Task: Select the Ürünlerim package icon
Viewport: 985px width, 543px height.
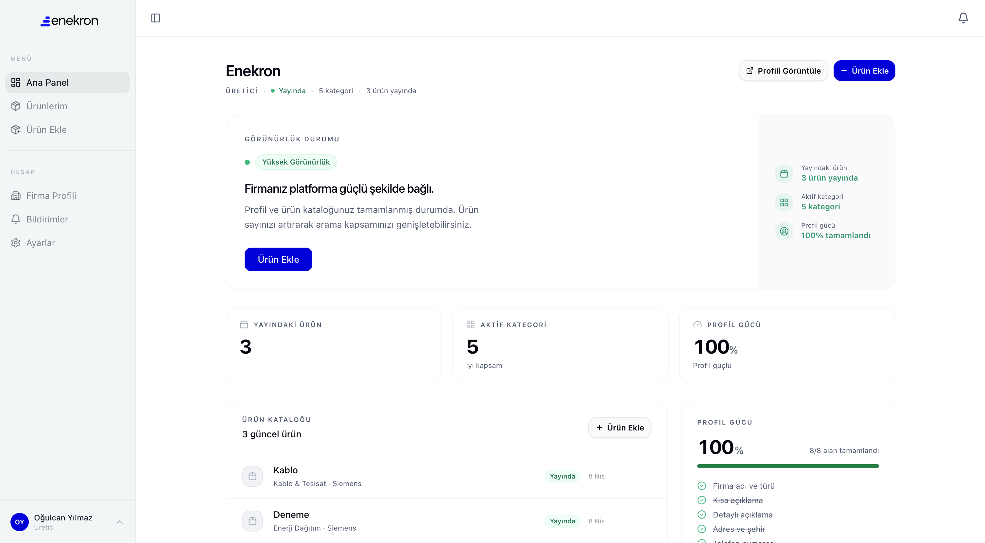Action: click(16, 106)
